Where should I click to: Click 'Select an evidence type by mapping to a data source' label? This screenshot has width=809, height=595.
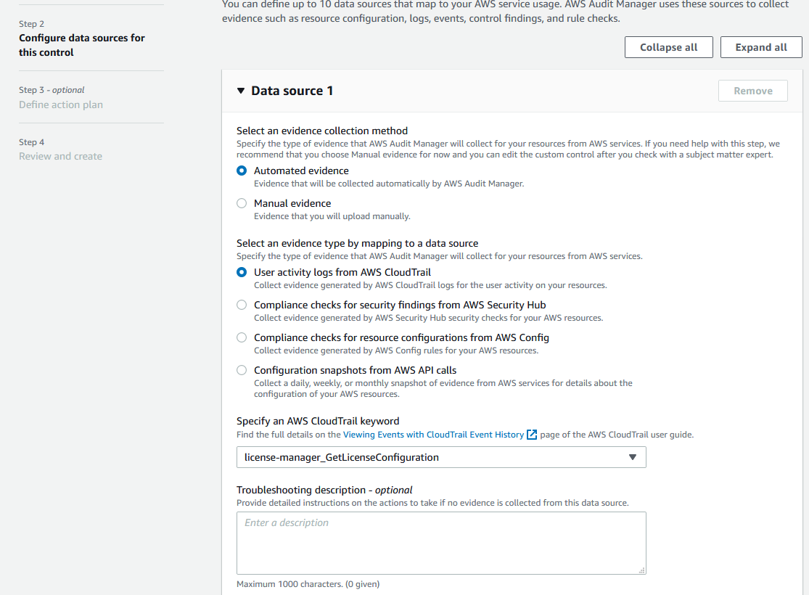[358, 244]
